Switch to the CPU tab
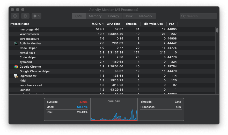Screen dimensions: 228x135 tap(79, 16)
